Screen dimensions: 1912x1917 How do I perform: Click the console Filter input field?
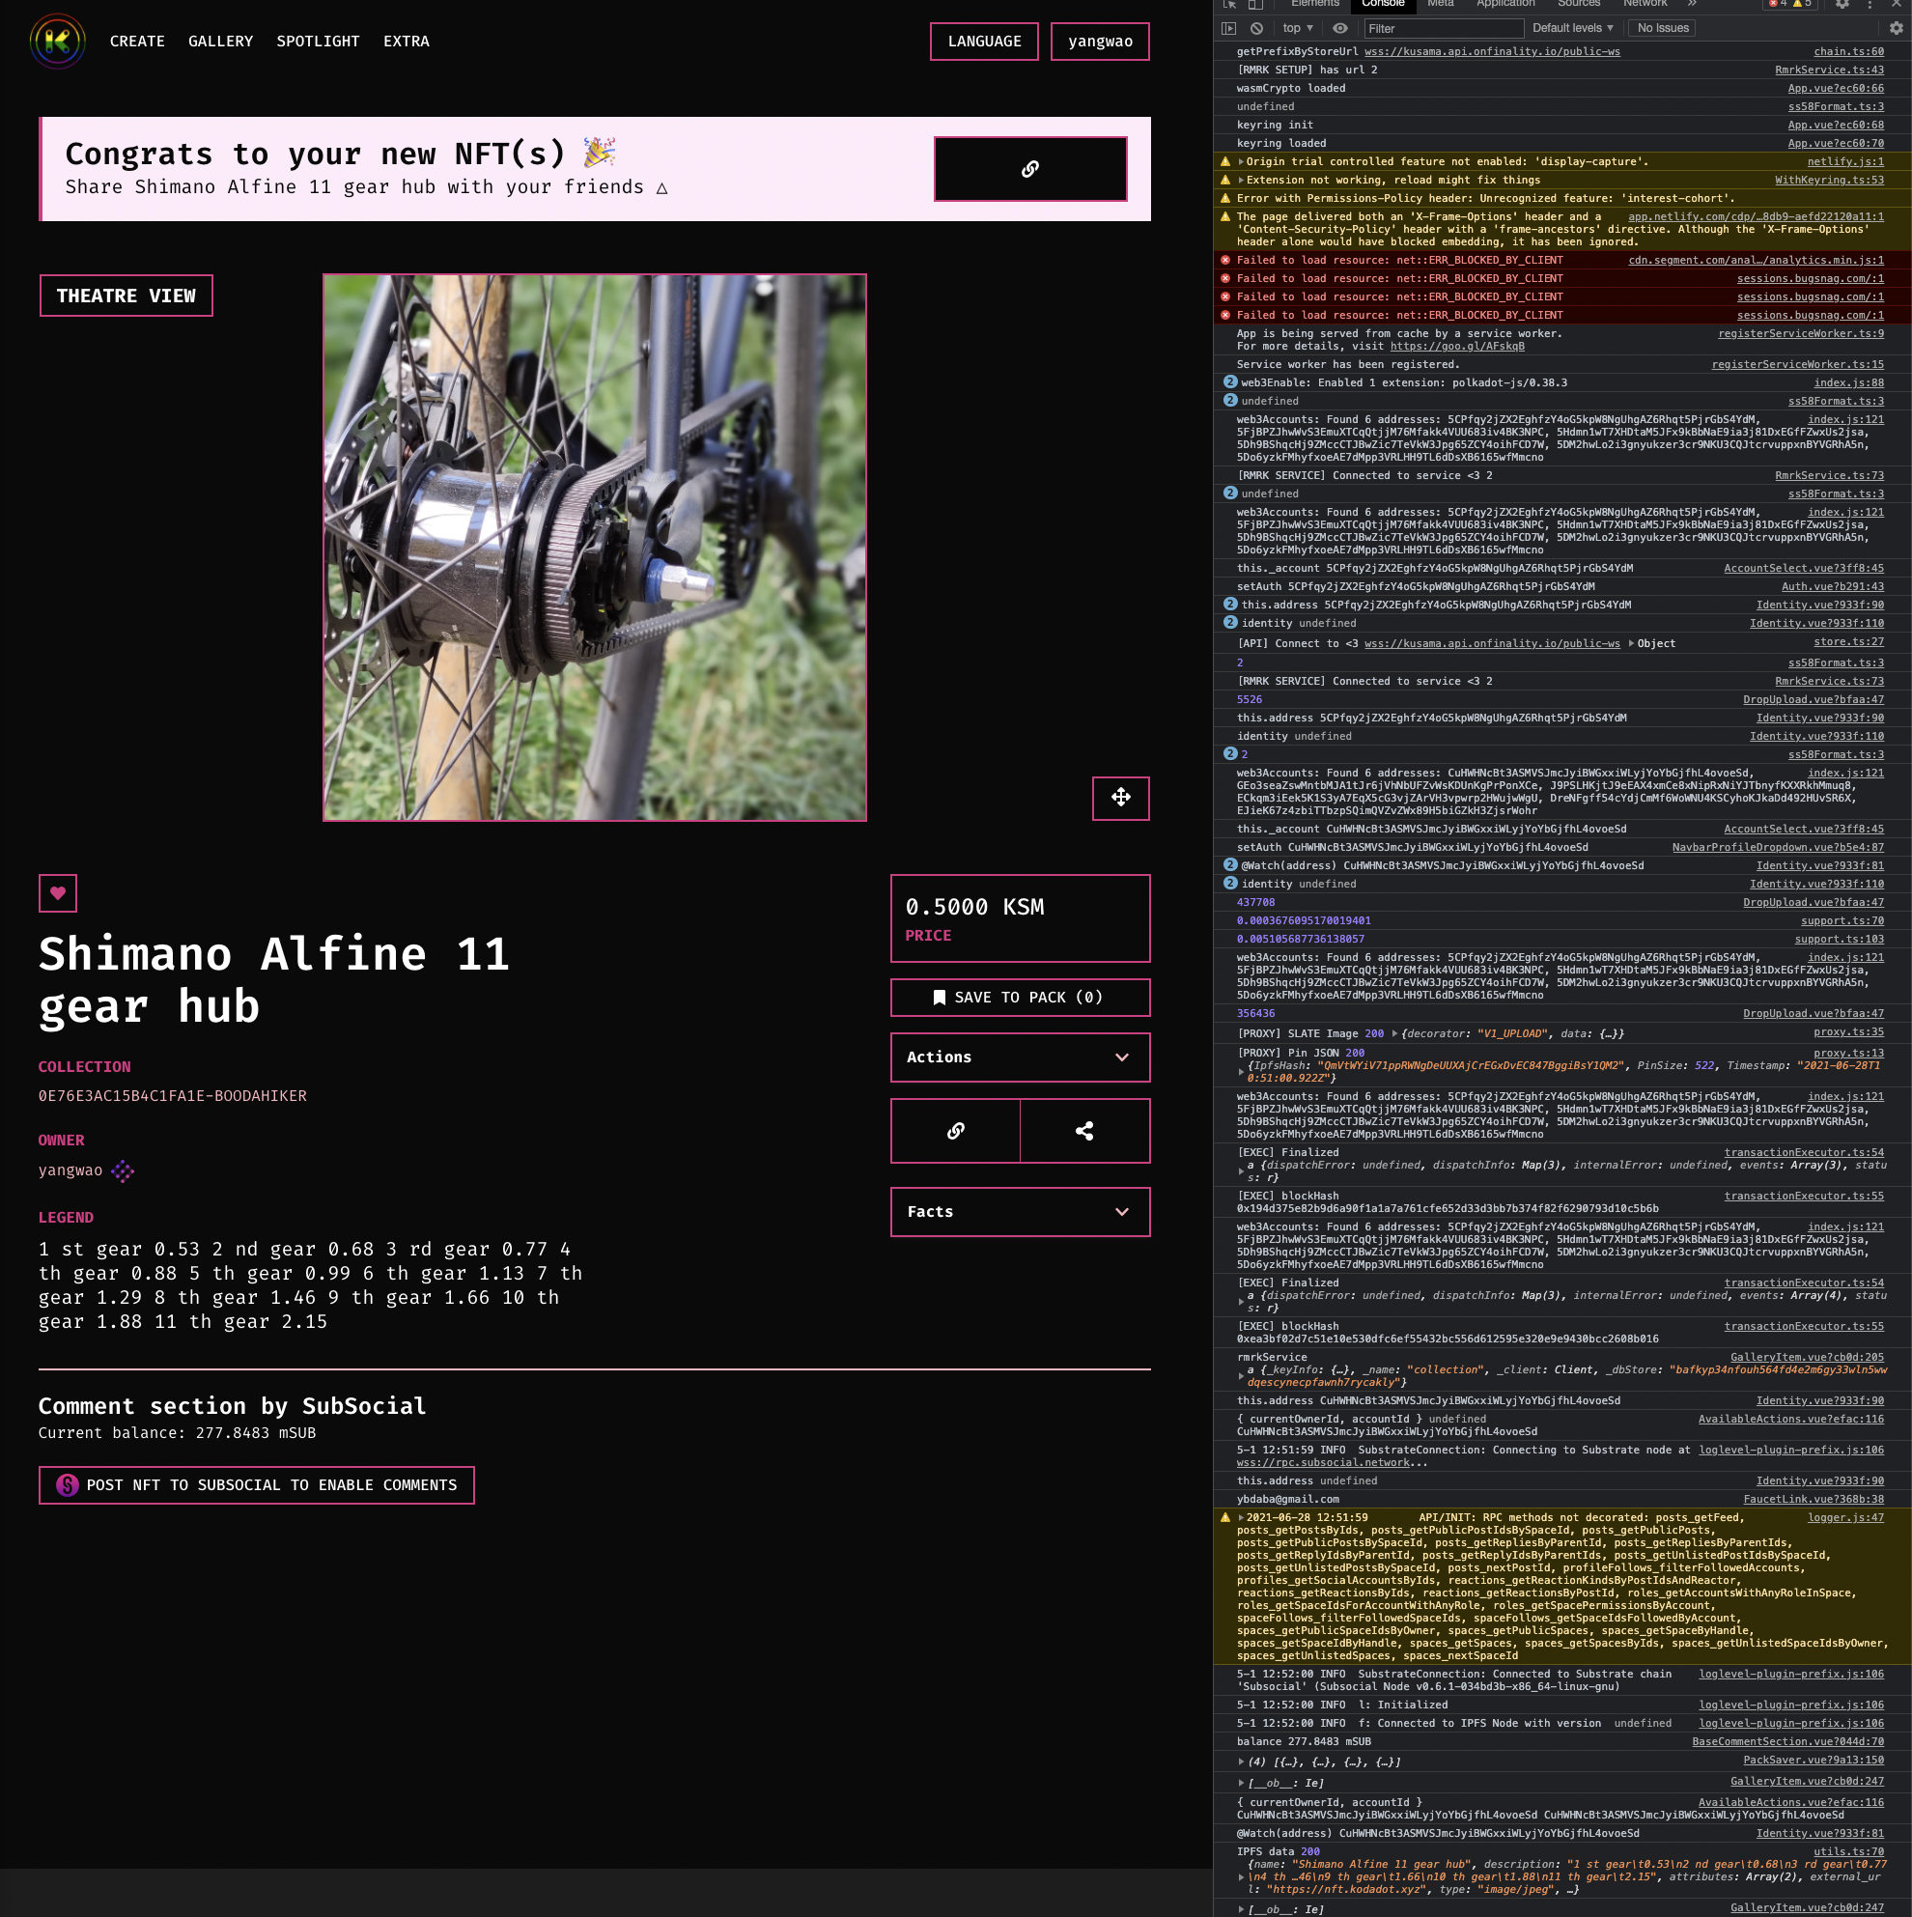tap(1443, 28)
